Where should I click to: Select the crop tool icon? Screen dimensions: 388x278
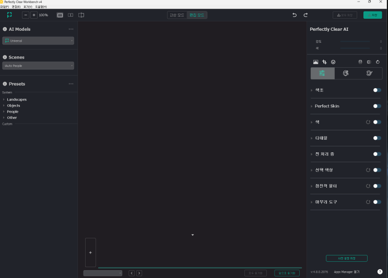click(324, 62)
